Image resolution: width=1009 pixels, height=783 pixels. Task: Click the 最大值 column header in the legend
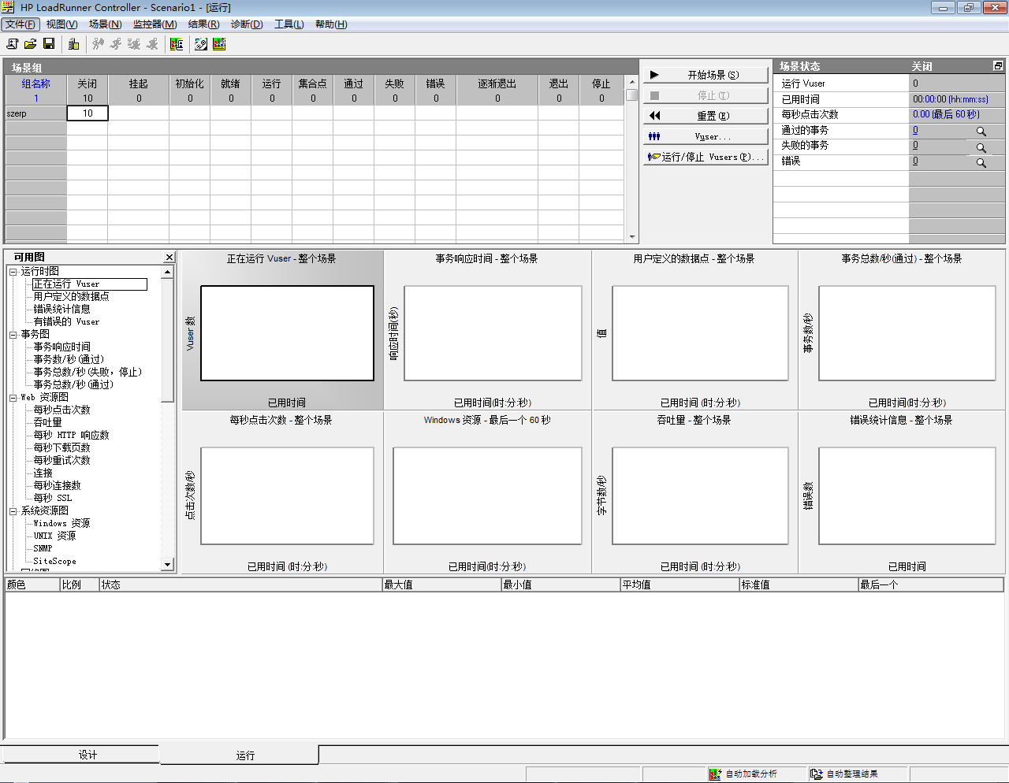click(x=441, y=585)
